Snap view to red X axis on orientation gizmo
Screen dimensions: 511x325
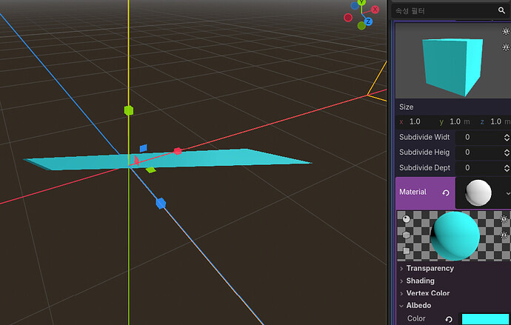pyautogui.click(x=375, y=10)
